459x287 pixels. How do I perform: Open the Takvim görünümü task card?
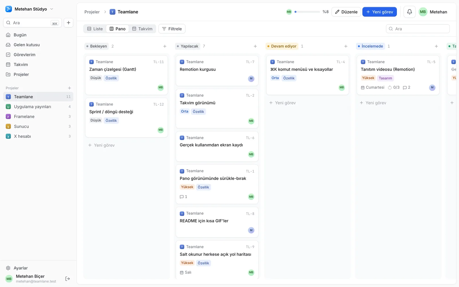click(x=217, y=108)
